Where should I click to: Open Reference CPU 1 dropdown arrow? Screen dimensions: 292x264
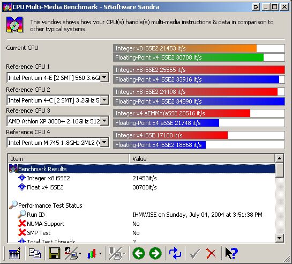click(104, 77)
